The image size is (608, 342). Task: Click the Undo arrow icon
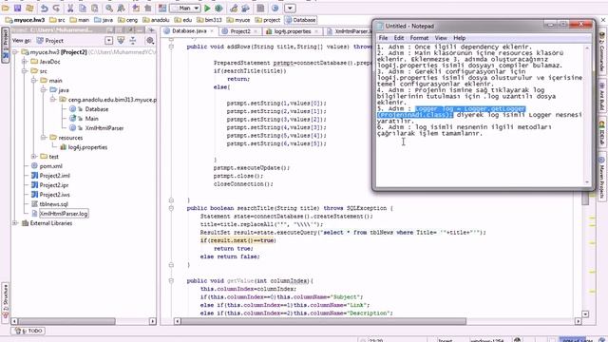coord(45,8)
